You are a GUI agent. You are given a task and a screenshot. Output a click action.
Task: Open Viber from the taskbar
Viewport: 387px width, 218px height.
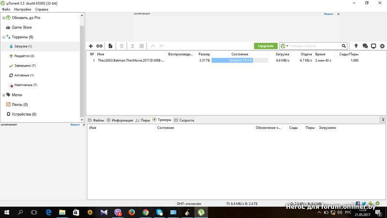[x=118, y=212]
